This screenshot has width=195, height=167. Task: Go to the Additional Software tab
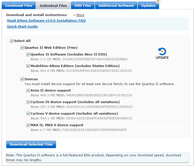click(116, 6)
